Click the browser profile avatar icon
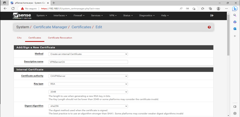 coord(218,9)
